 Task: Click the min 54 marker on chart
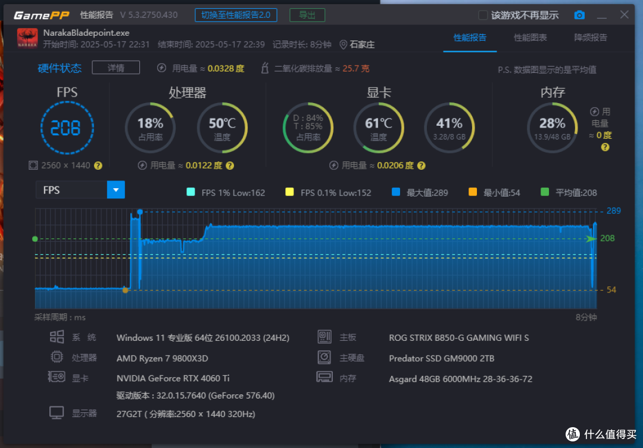point(126,290)
